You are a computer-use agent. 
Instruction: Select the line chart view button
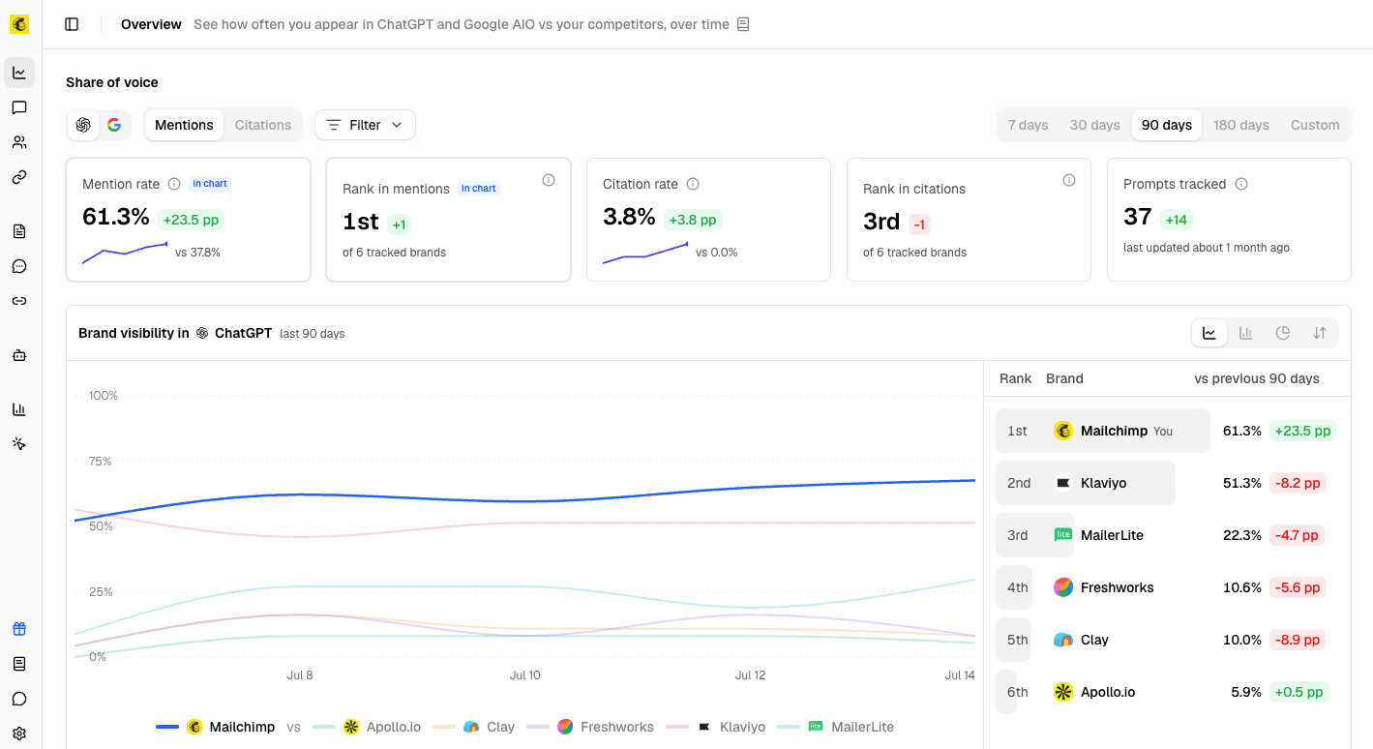click(x=1209, y=333)
